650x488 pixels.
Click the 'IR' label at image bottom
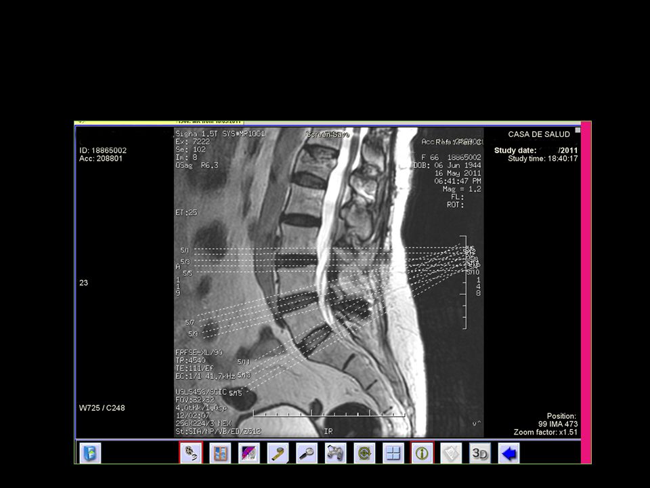328,432
